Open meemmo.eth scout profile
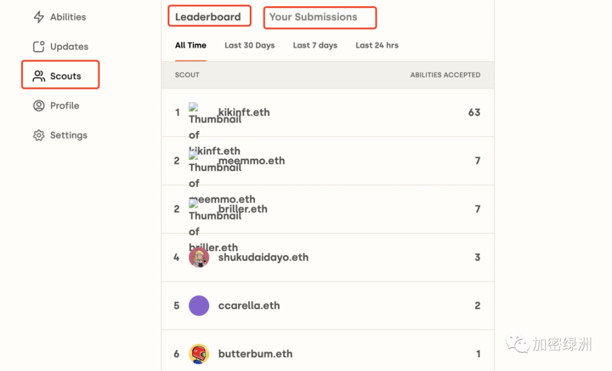This screenshot has height=371, width=612. tap(328, 161)
